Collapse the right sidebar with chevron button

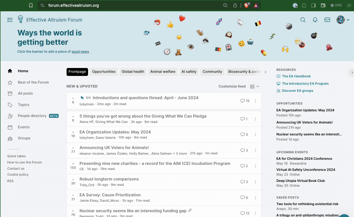351,73
